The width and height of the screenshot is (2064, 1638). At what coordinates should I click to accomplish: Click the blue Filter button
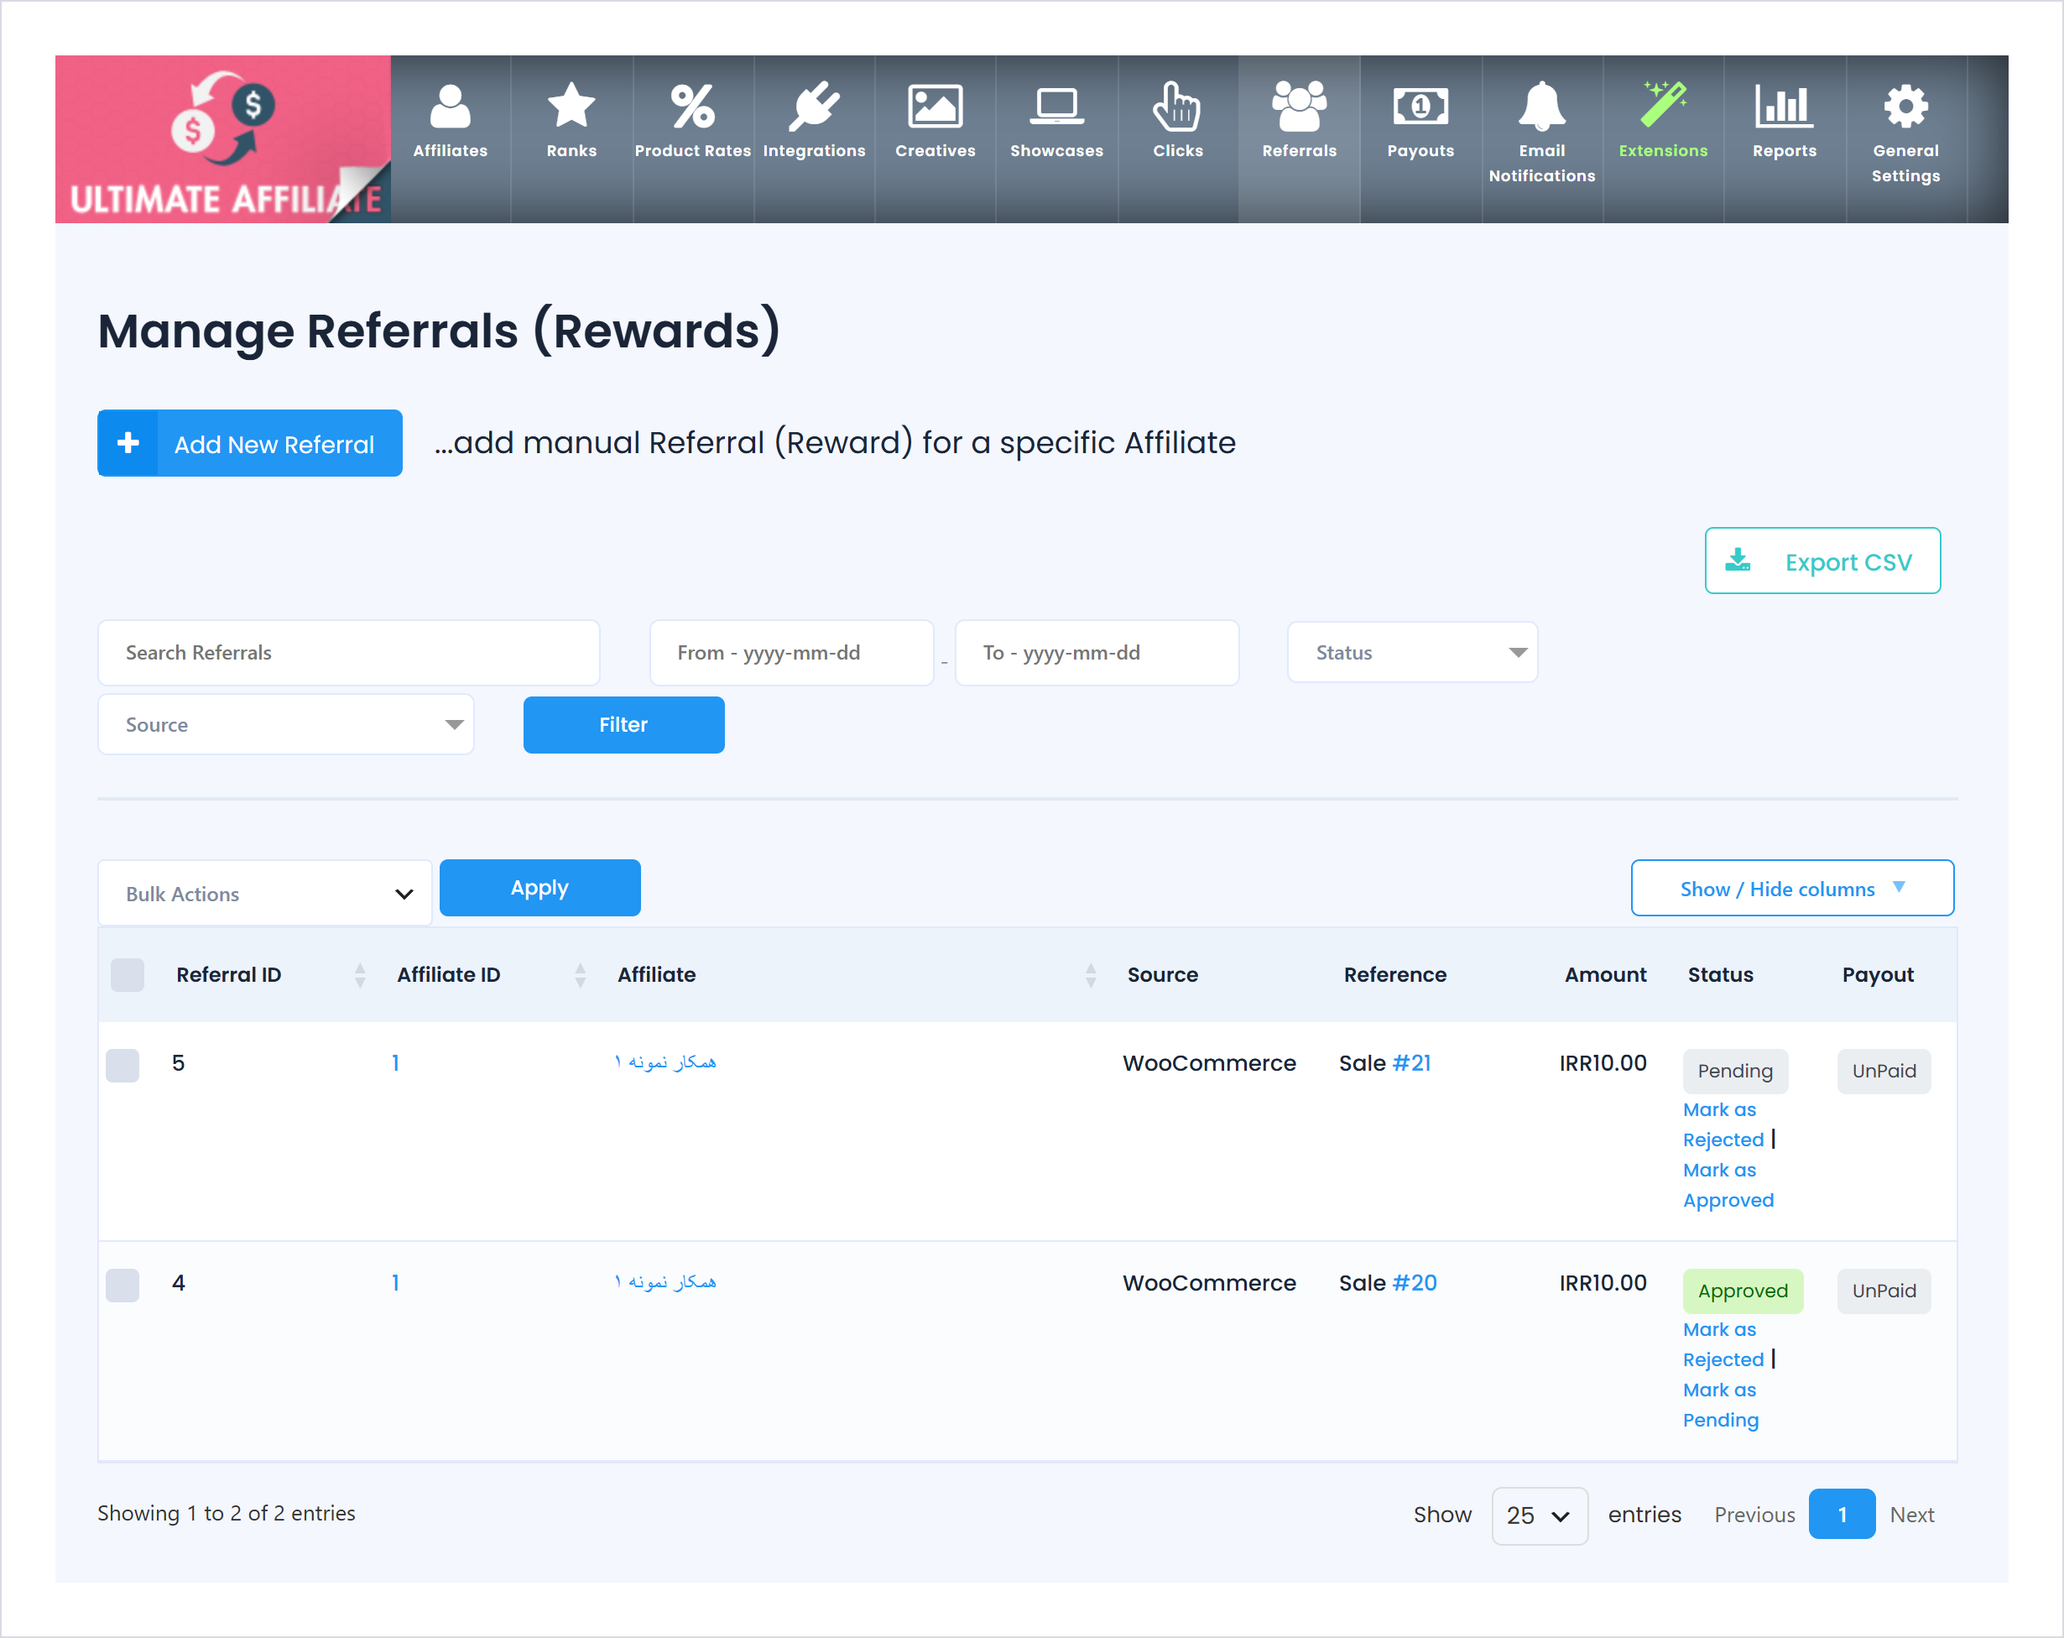pos(623,725)
